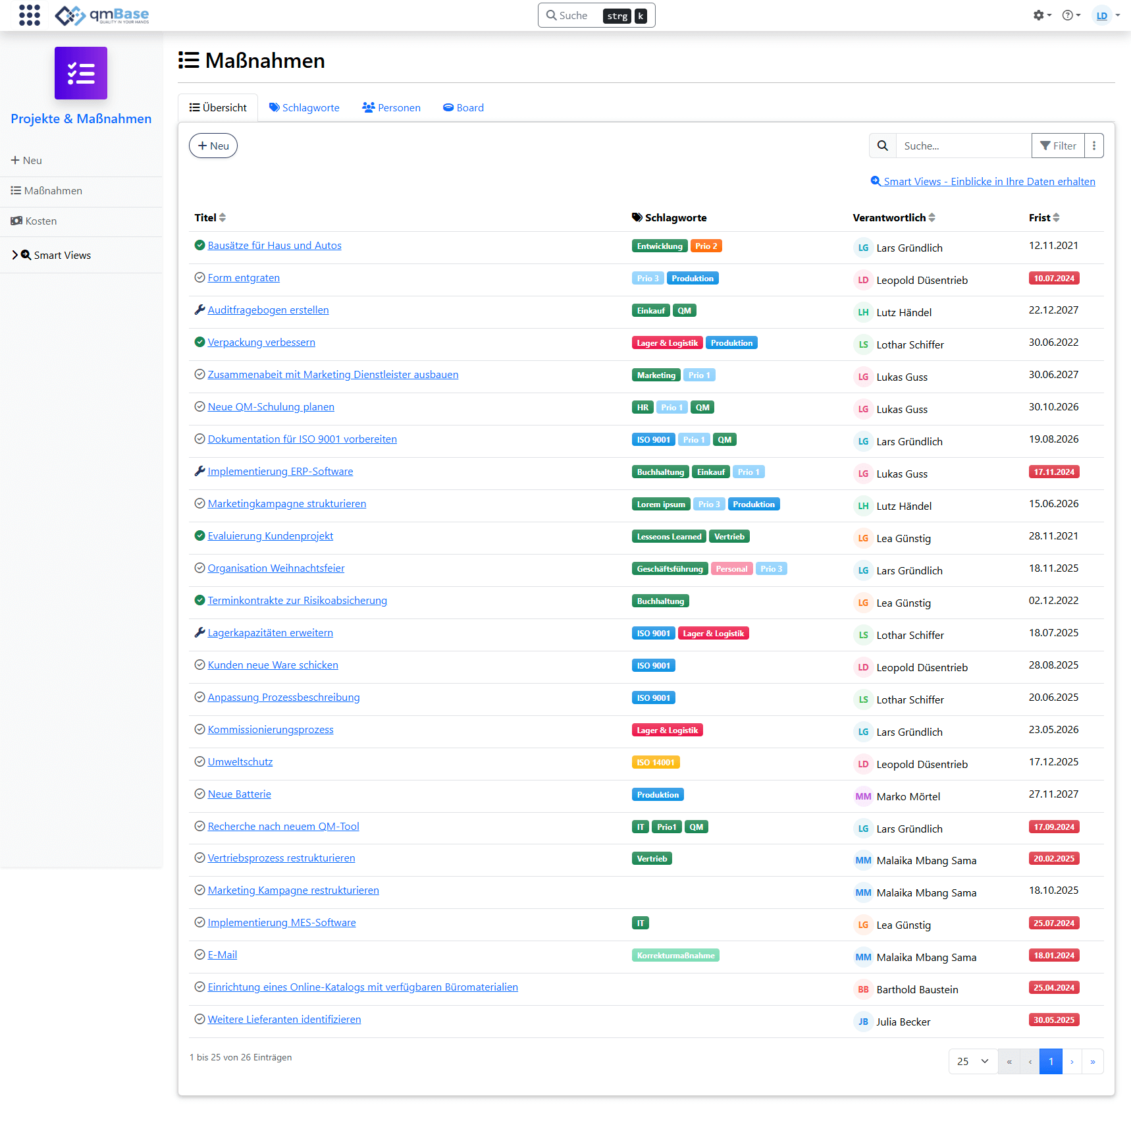Screen dimensions: 1131x1123
Task: Click the Neu button above the table
Action: pyautogui.click(x=213, y=146)
